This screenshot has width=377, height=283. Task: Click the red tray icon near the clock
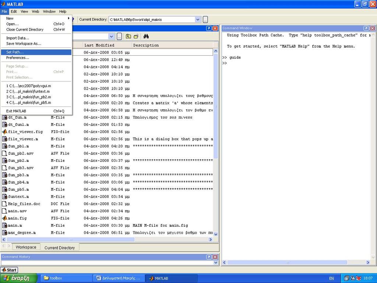pos(358,278)
